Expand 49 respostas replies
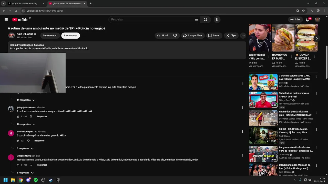This screenshot has height=184, width=328. [x=26, y=100]
